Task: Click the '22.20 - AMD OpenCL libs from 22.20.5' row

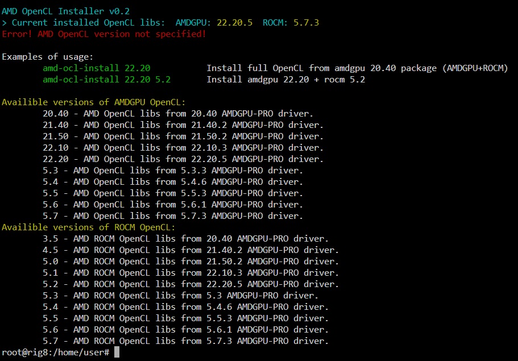Action: pyautogui.click(x=183, y=159)
